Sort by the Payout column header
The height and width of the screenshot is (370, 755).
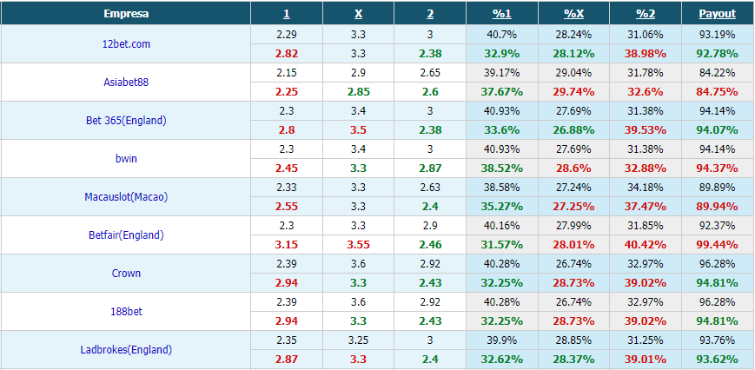coord(718,14)
